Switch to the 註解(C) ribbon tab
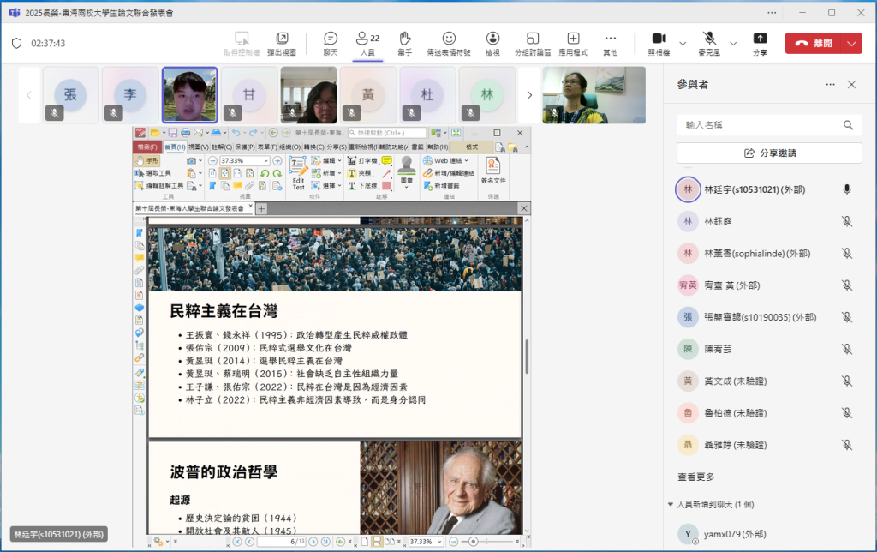The width and height of the screenshot is (877, 552). point(222,147)
